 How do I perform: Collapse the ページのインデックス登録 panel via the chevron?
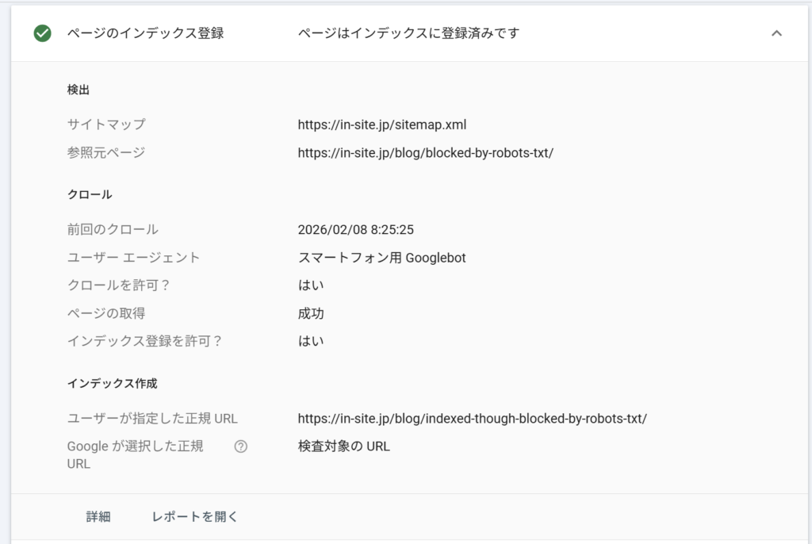[776, 35]
